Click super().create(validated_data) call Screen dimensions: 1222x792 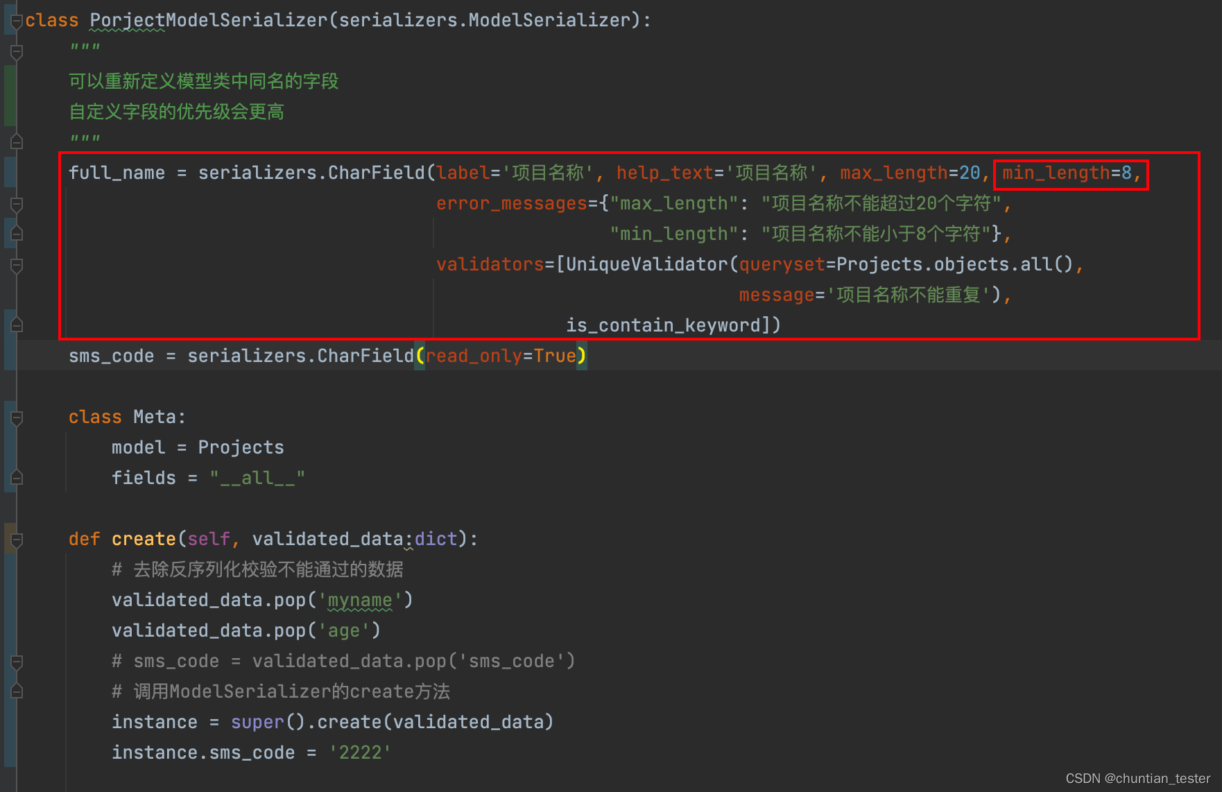pyautogui.click(x=392, y=722)
